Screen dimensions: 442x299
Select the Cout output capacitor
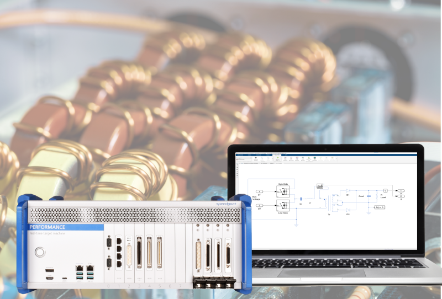369,196
